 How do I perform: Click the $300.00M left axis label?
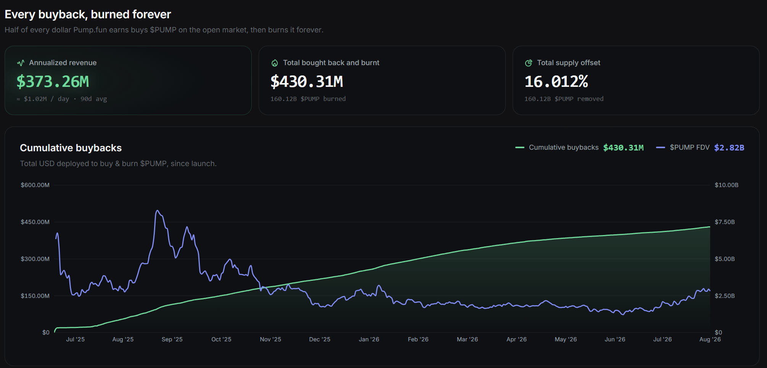pos(35,259)
